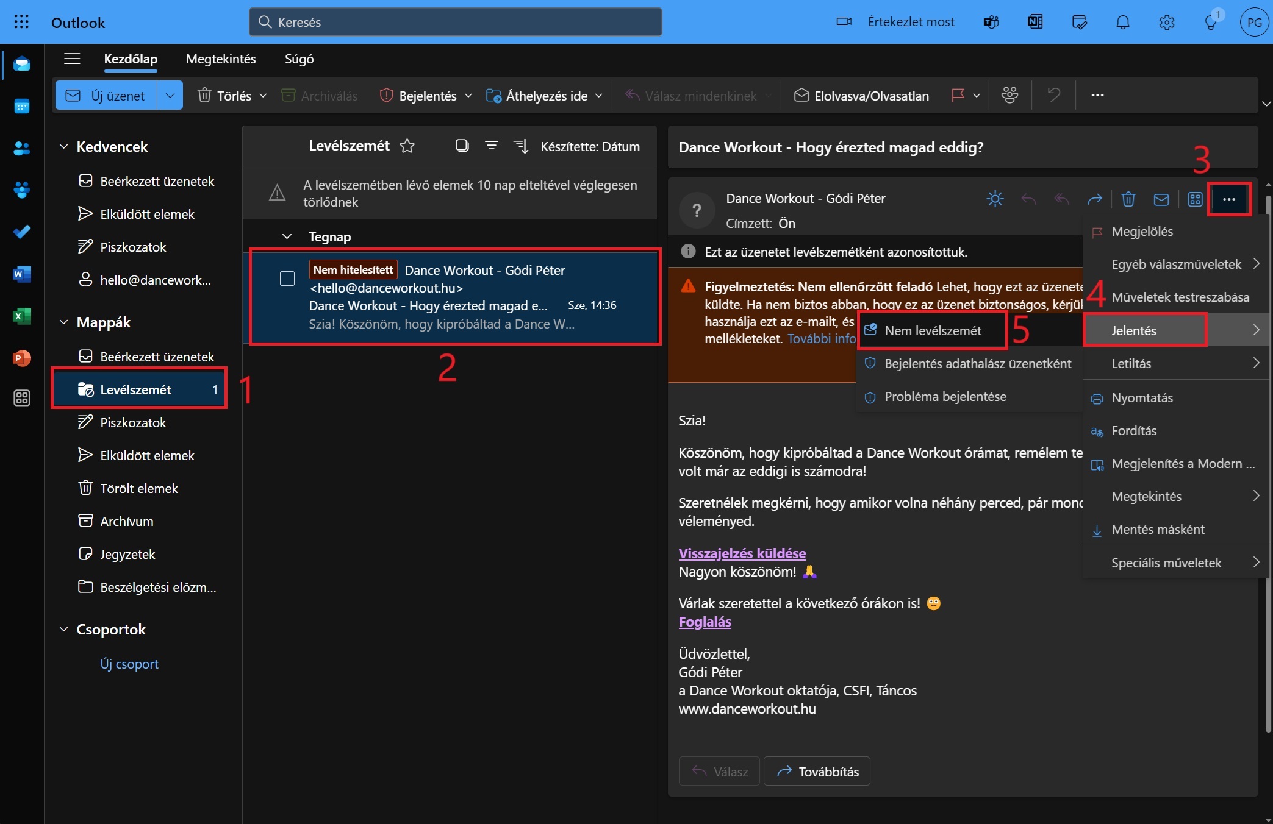
Task: Launch Excel from the left rail
Action: [22, 316]
